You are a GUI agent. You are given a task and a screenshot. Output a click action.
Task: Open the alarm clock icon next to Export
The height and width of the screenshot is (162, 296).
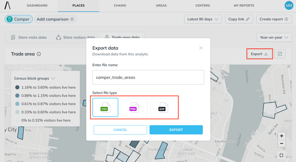[x=280, y=54]
